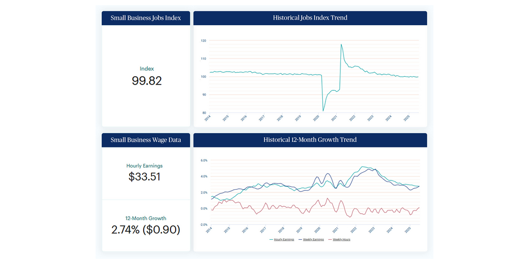This screenshot has width=529, height=264.
Task: Select the Historical Jobs Index Trend header
Action: click(x=310, y=18)
